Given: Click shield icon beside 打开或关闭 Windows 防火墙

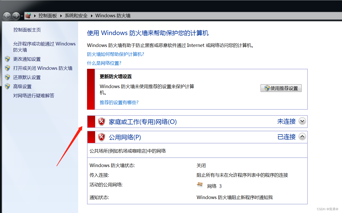Looking at the screenshot, I should [x=7, y=68].
